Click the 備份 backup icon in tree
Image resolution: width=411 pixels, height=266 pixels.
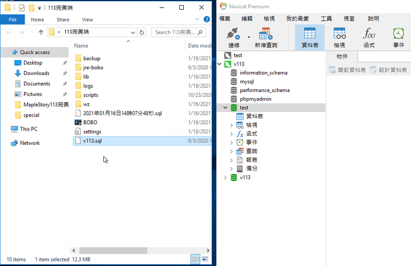[239, 169]
